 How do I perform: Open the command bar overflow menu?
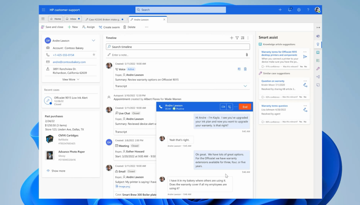click(146, 27)
